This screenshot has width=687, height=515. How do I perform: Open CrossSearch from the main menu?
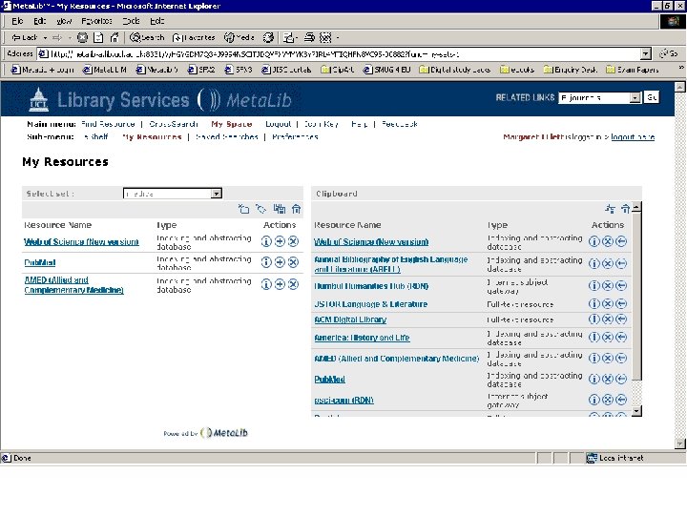(x=174, y=124)
